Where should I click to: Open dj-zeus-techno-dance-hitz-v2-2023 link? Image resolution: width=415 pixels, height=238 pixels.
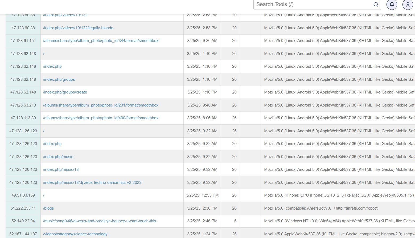[x=92, y=182]
